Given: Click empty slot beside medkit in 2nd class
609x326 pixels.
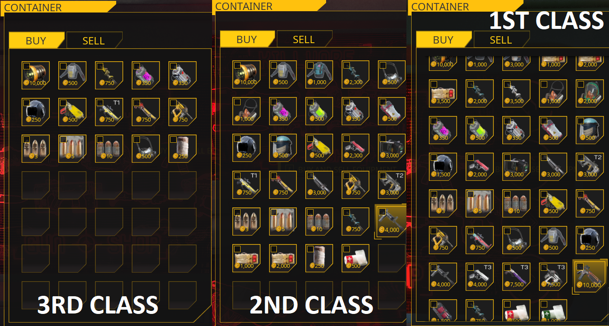Looking at the screenshot, I should point(392,258).
